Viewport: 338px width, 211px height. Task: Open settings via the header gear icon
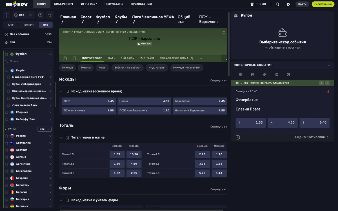pyautogui.click(x=288, y=4)
